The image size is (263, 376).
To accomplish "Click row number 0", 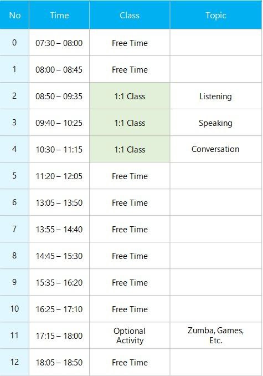I will point(14,43).
